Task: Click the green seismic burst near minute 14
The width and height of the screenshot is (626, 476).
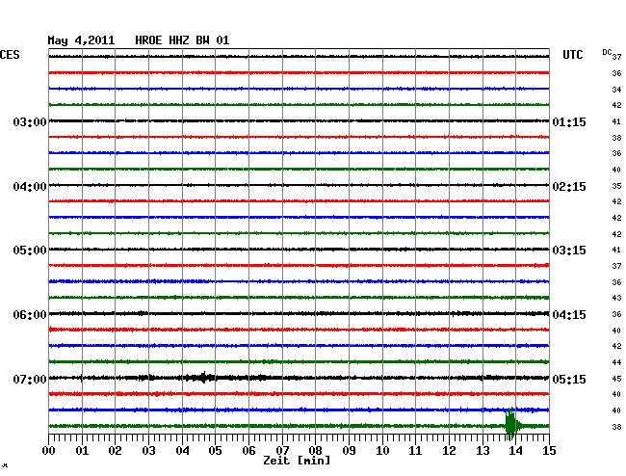Action: pyautogui.click(x=512, y=424)
